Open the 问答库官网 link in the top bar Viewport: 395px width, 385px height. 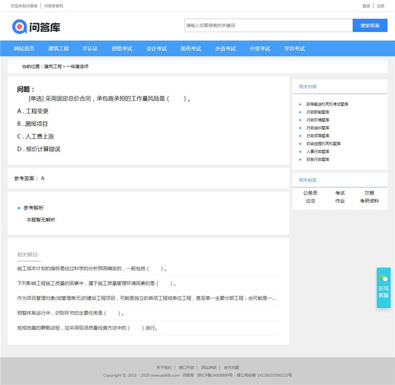53,6
